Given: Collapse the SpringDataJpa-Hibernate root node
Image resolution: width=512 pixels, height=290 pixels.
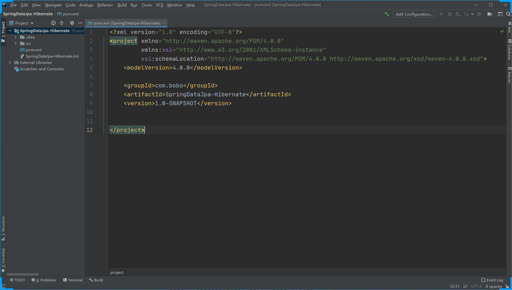Looking at the screenshot, I should 10,31.
